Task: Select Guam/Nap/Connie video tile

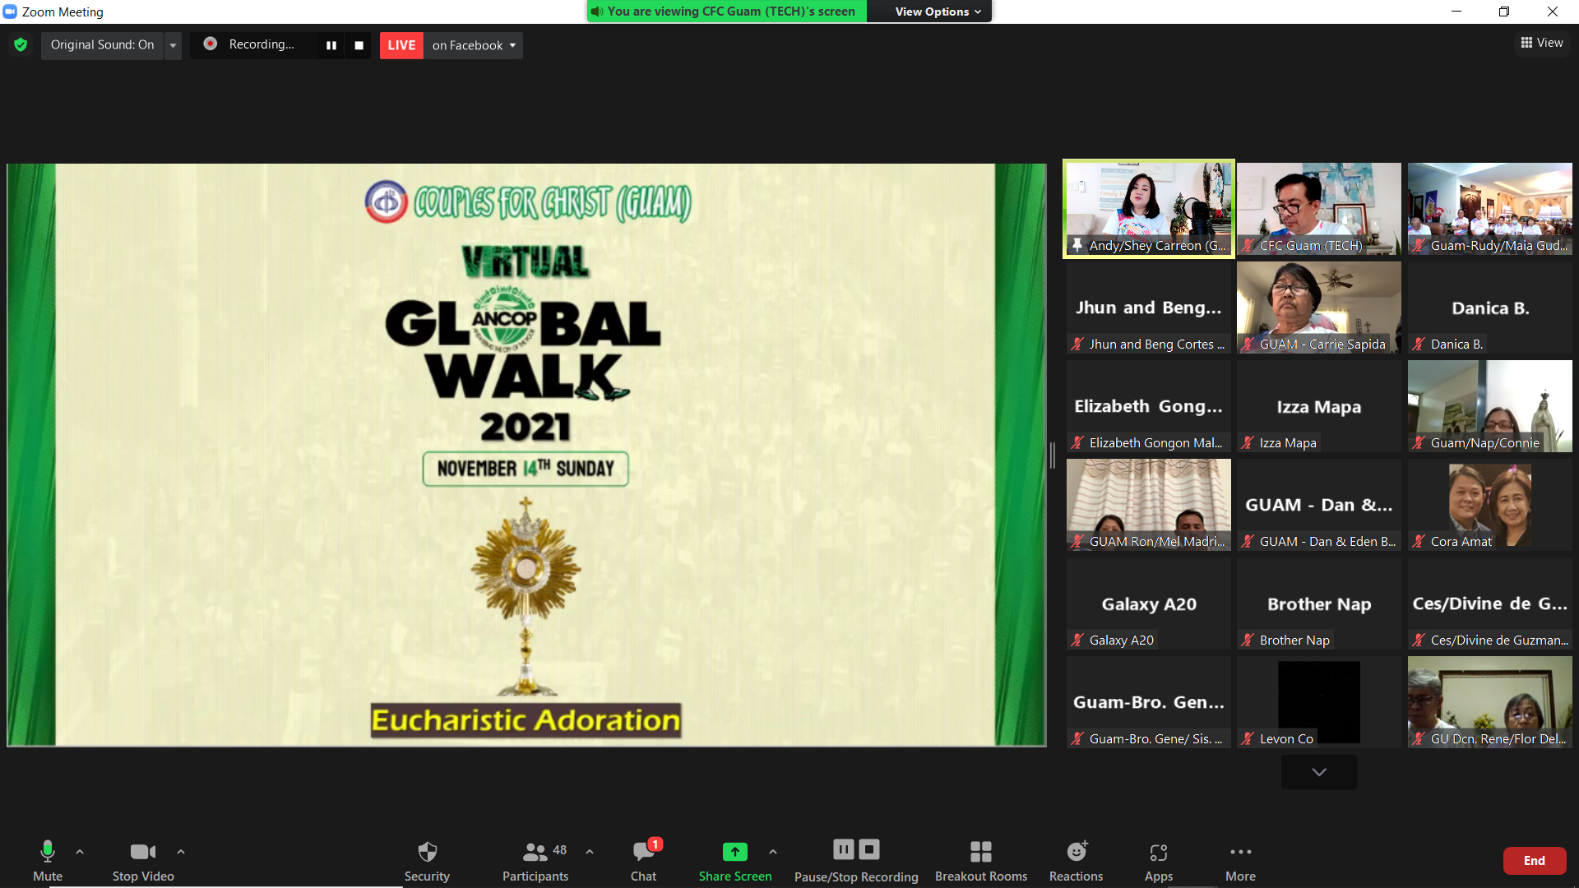Action: point(1490,406)
